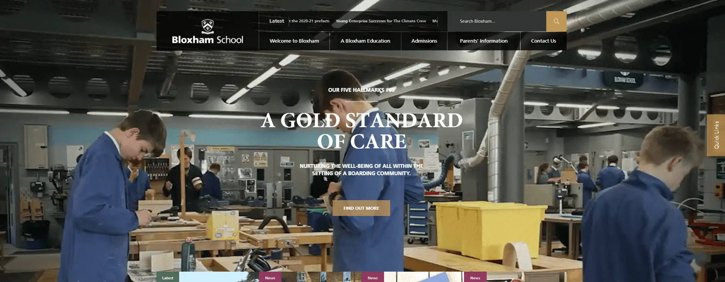Click the Find Out More button
725x282 pixels.
tap(361, 208)
